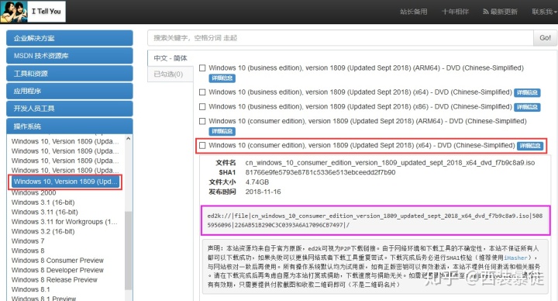Select Windows 2000 in the list
Viewport: 558px width, 301px height.
pyautogui.click(x=34, y=192)
